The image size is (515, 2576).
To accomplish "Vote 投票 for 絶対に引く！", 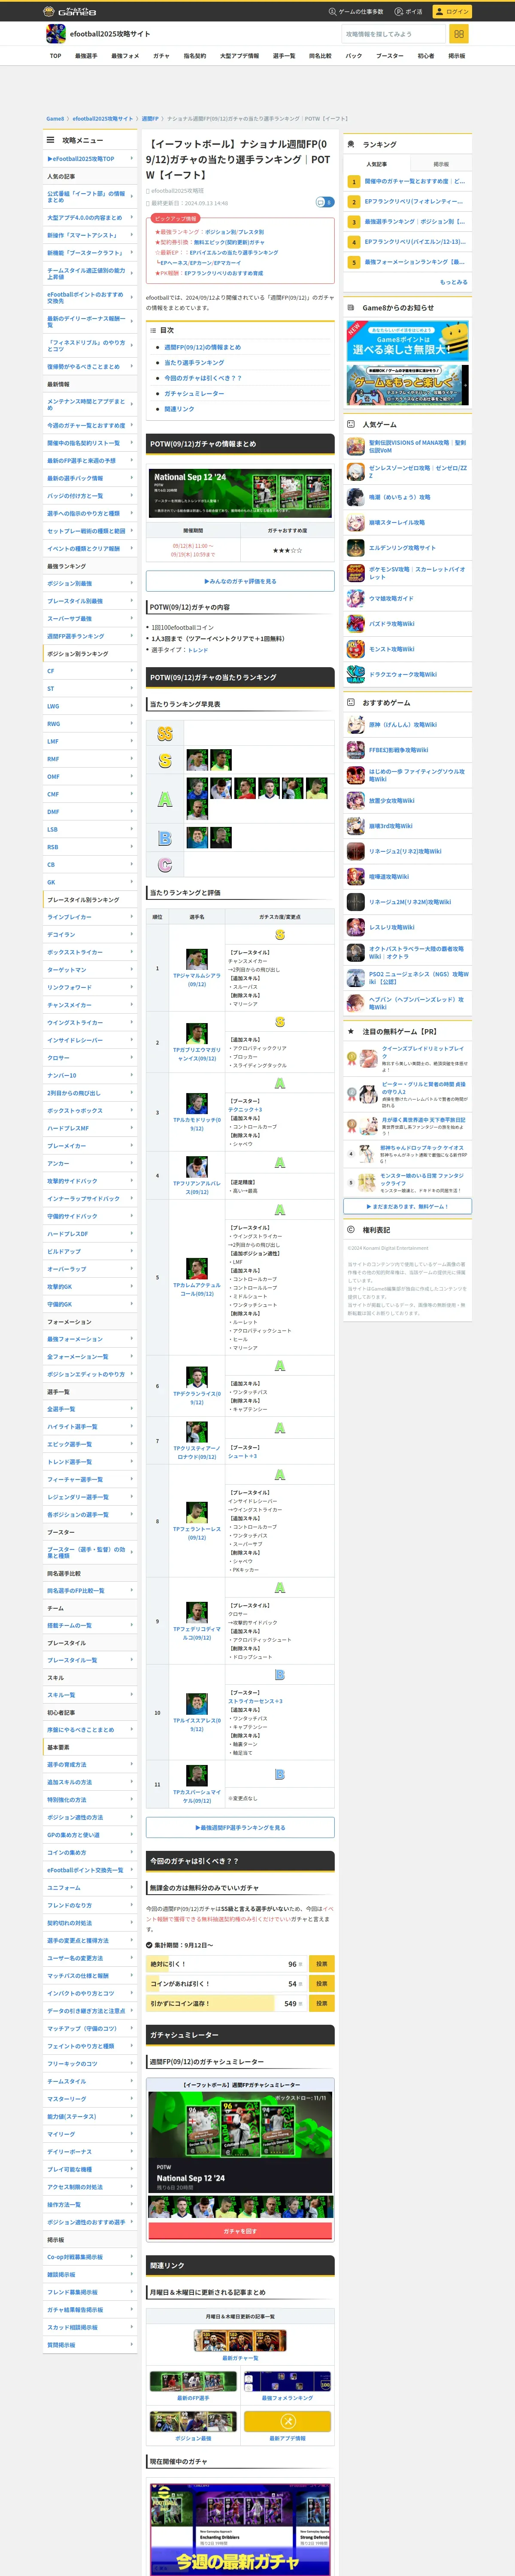I will 321,1964.
